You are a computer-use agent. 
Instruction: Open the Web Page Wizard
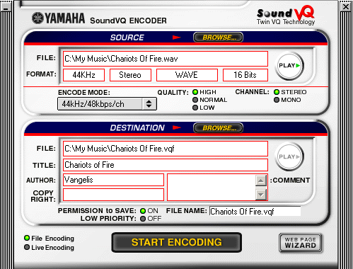click(300, 243)
